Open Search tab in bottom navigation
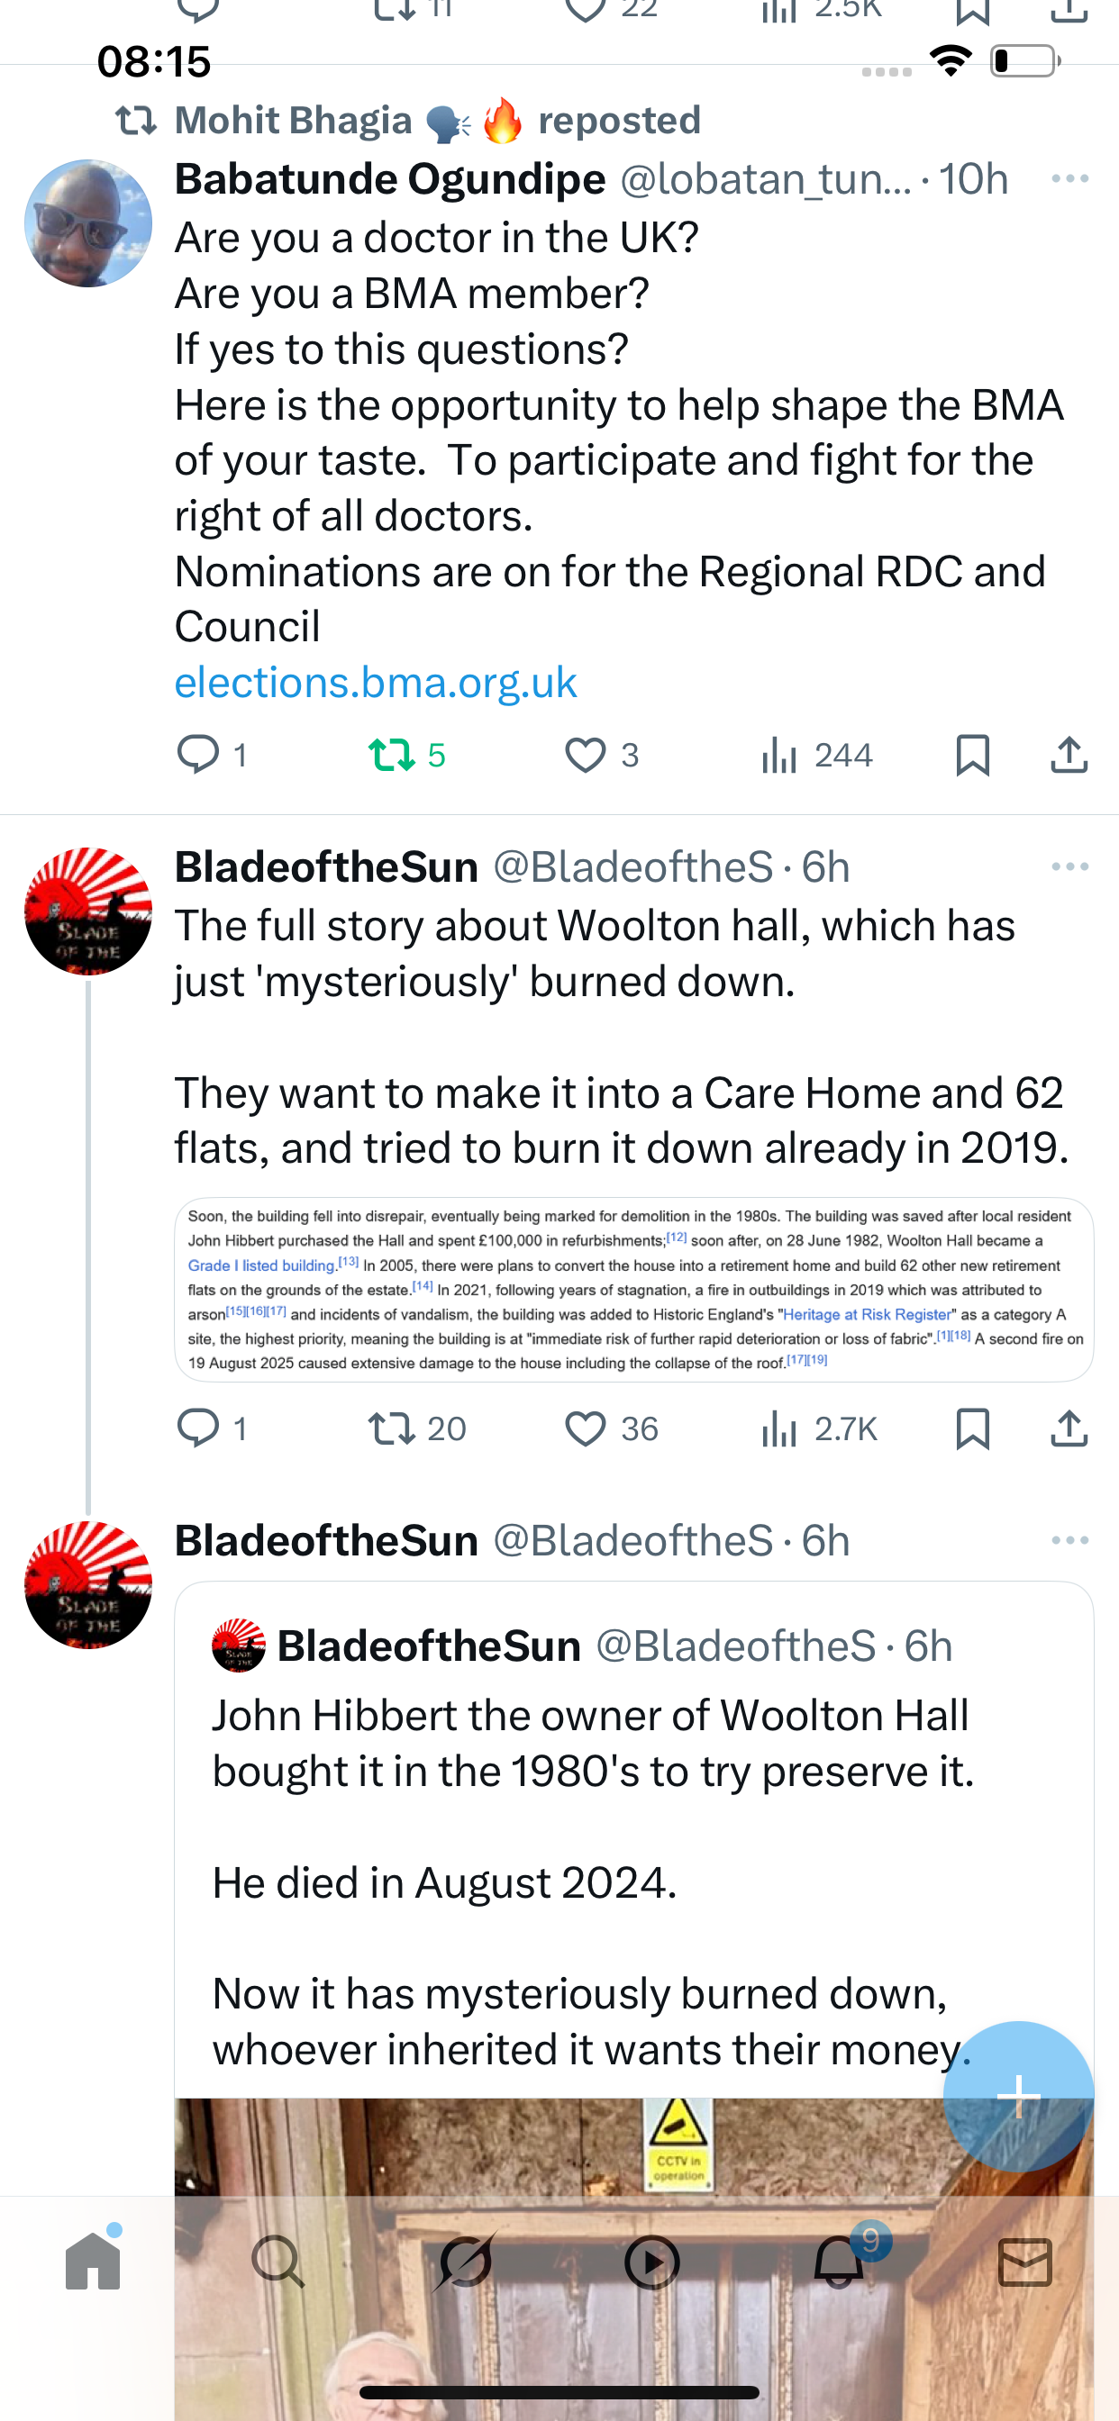The image size is (1119, 2421). [x=278, y=2262]
